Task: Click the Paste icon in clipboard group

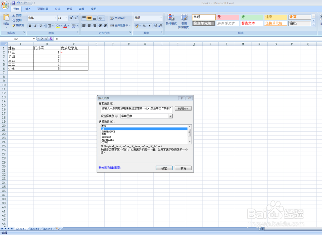Action: pyautogui.click(x=6, y=17)
